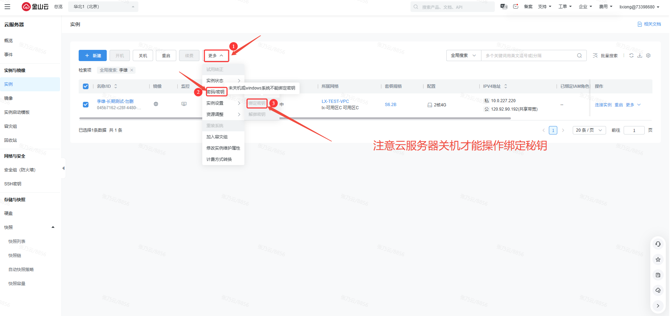Open the table column settings gear
This screenshot has width=670, height=316.
648,55
